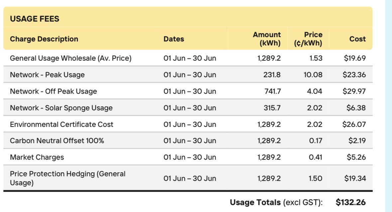Click the 0.41 price value

pos(316,157)
